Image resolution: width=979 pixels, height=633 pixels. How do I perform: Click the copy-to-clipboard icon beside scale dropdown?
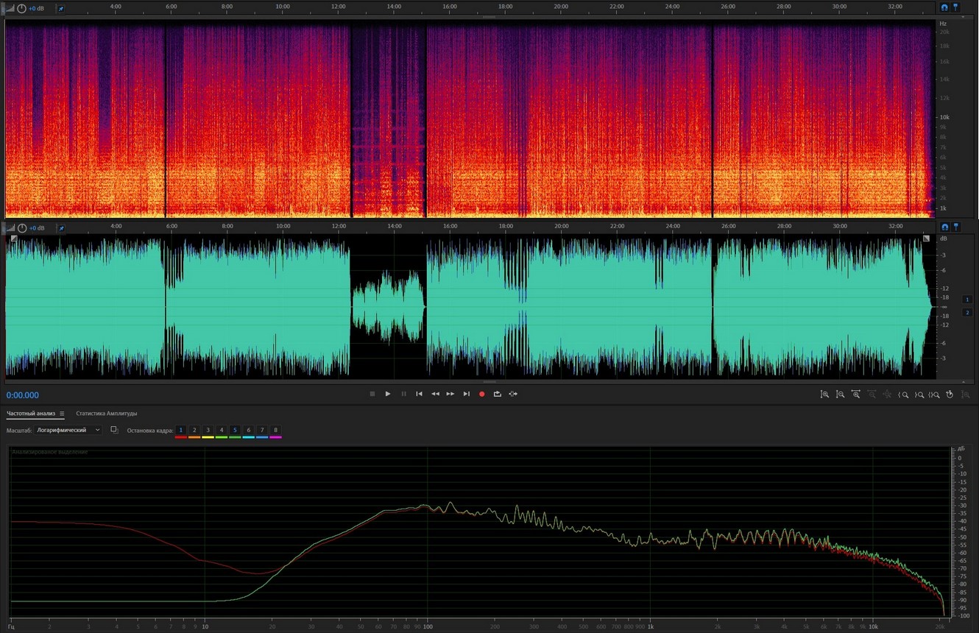tap(114, 430)
